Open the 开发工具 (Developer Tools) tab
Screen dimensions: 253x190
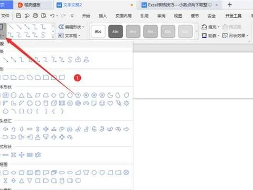233,16
